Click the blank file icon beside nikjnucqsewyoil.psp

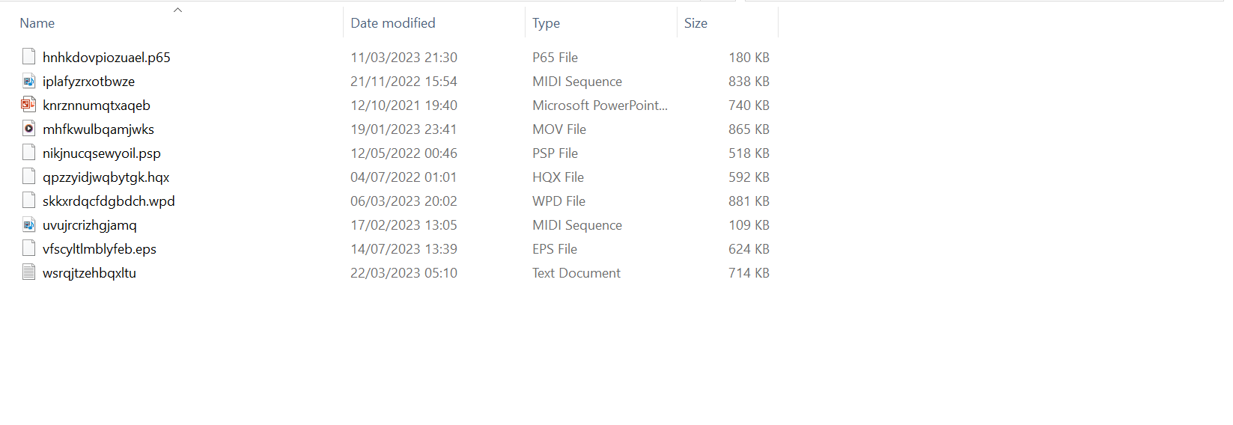coord(28,153)
